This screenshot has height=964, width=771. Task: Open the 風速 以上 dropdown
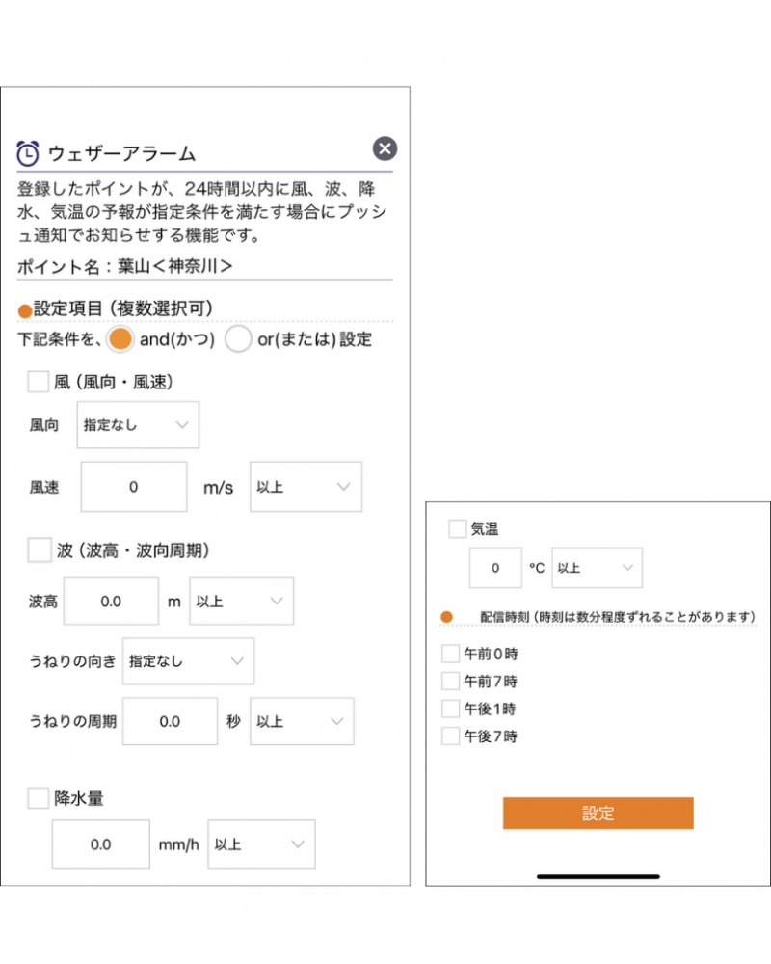306,487
